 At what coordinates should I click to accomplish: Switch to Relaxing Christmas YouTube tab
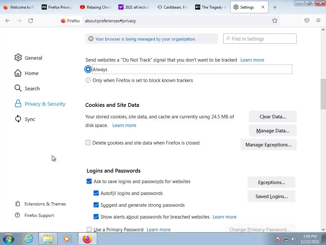tap(96, 7)
